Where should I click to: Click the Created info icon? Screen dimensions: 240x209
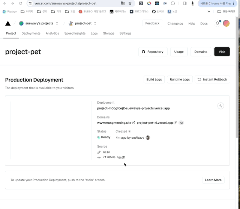pos(129,131)
